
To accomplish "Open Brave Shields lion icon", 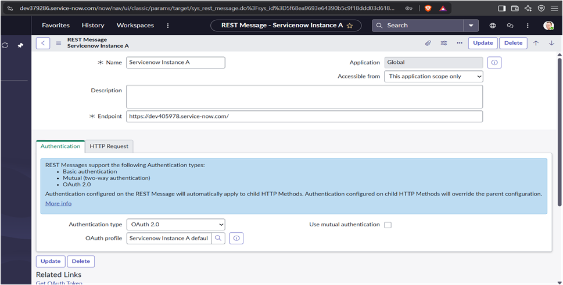I will (428, 8).
